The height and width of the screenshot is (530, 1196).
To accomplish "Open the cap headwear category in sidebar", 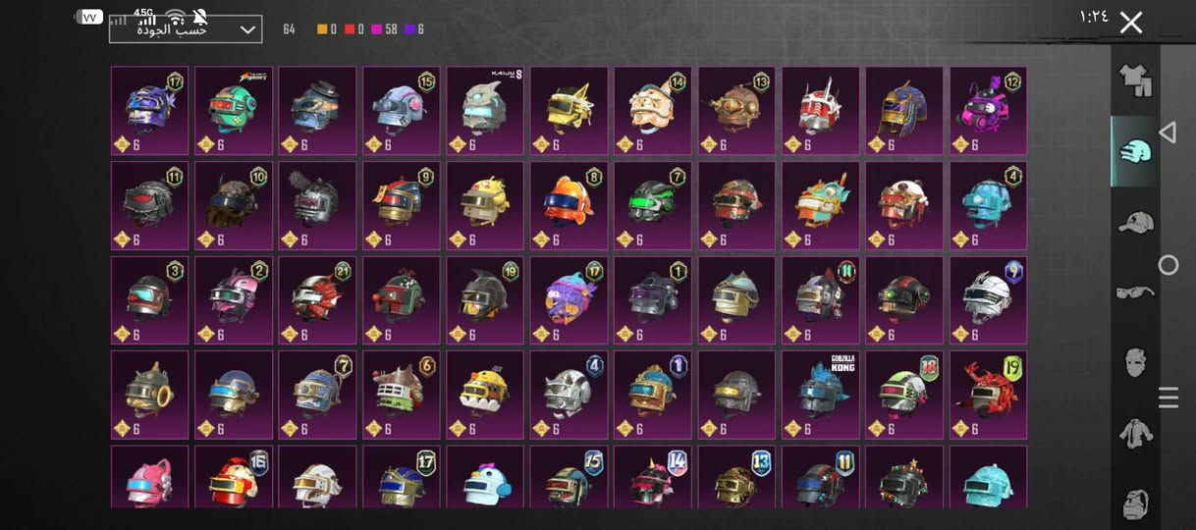I will pos(1135,222).
